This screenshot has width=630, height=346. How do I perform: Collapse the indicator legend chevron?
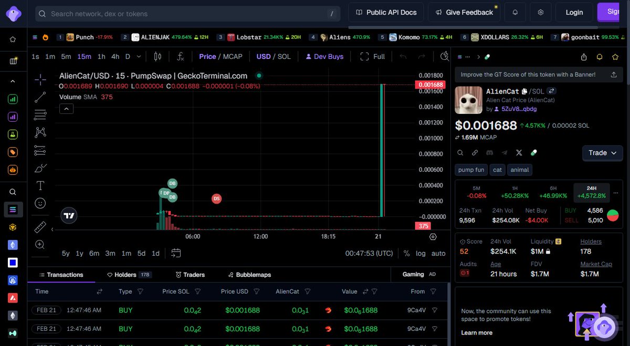pyautogui.click(x=66, y=109)
